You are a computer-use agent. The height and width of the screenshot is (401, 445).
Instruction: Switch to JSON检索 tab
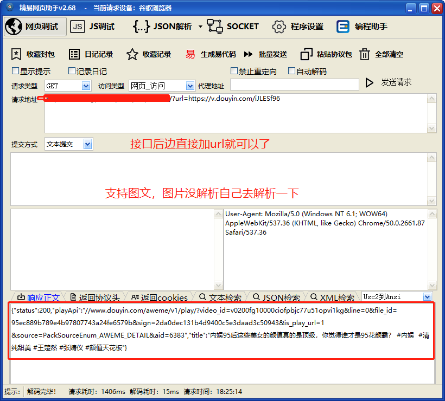[x=276, y=297]
